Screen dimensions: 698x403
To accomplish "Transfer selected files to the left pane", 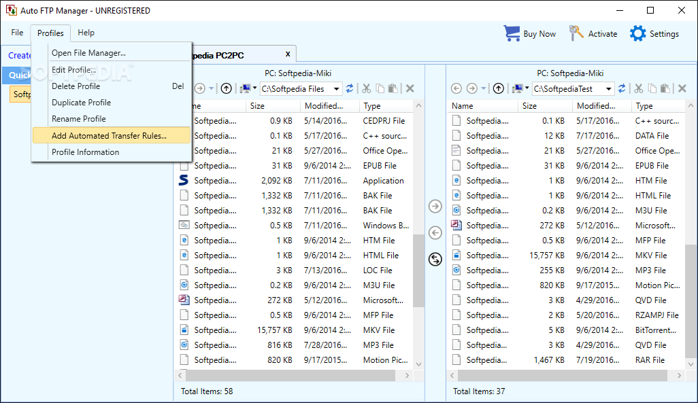I will click(435, 232).
